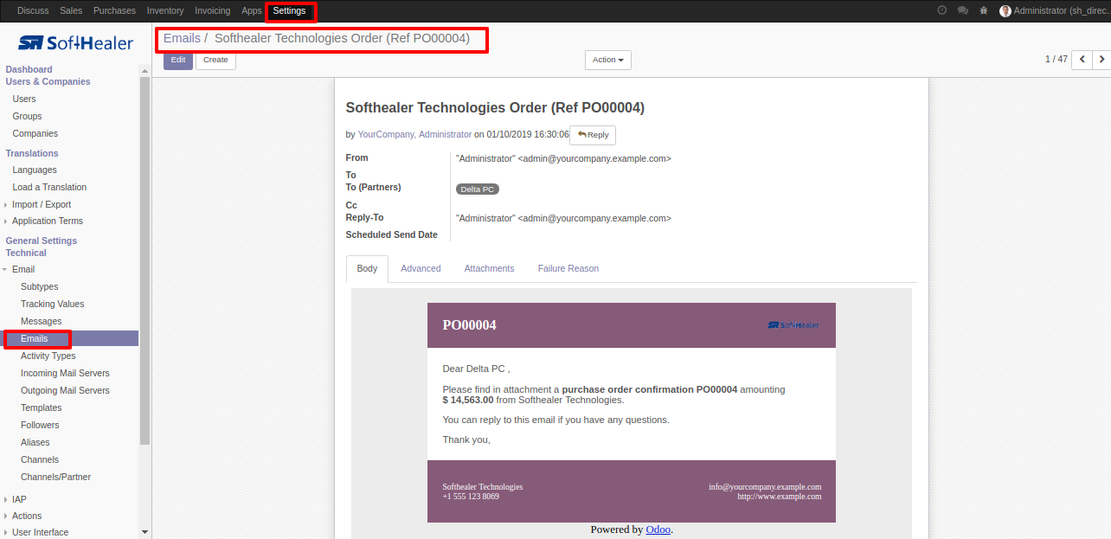Open Languages in sidebar
1111x539 pixels.
pyautogui.click(x=35, y=170)
